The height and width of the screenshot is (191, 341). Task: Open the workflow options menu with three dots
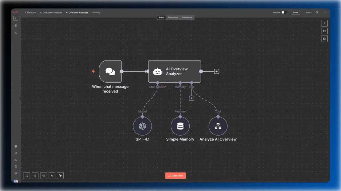pyautogui.click(x=325, y=12)
